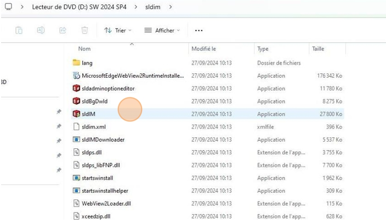Select the sldim breadcrumb segment

tap(152, 7)
